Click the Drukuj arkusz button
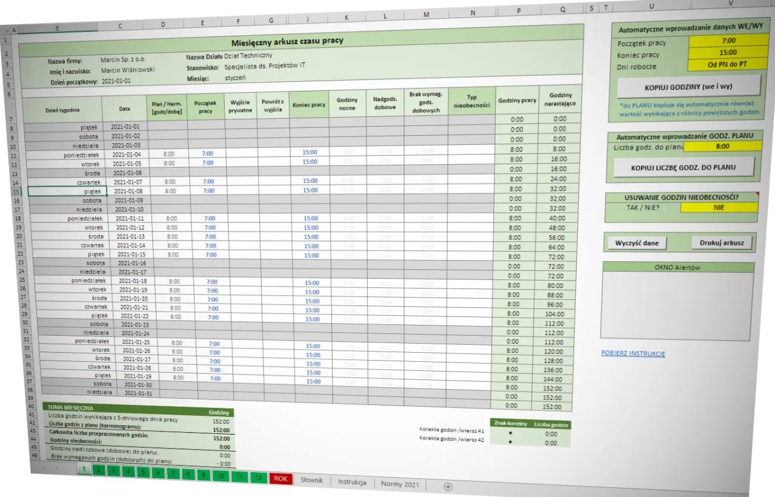Screen dimensions: 775x497 click(722, 242)
